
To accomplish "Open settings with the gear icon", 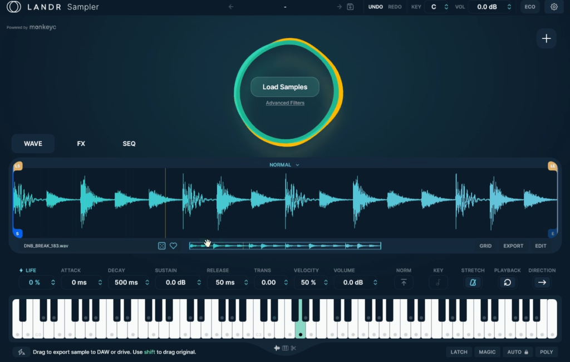I will (554, 7).
